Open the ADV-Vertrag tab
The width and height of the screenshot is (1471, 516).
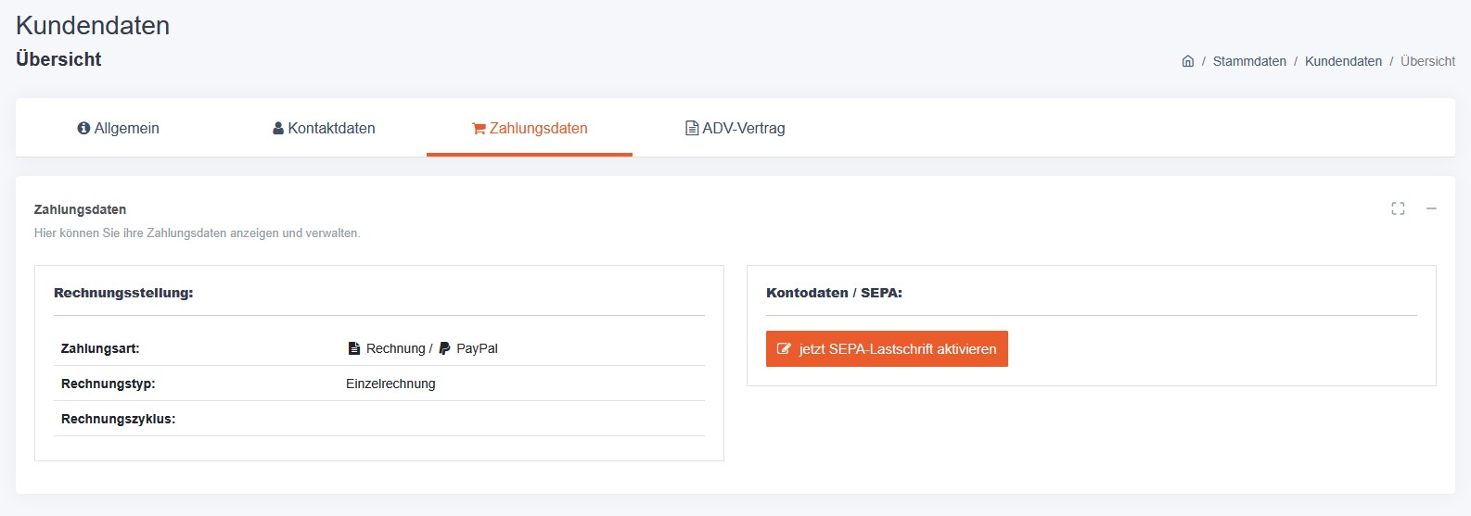point(743,129)
